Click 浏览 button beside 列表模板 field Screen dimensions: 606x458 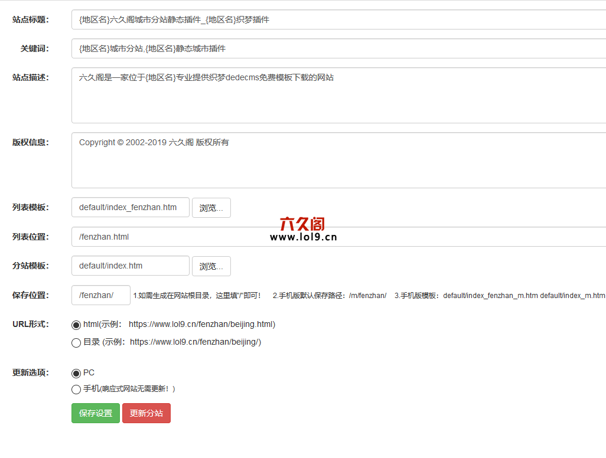coord(211,208)
